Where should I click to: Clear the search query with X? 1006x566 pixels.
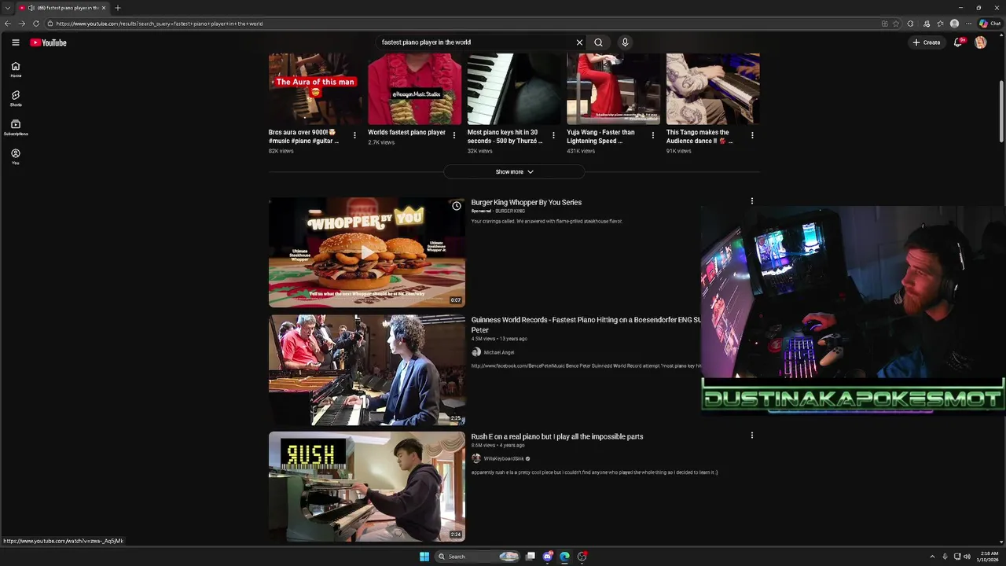pos(579,42)
